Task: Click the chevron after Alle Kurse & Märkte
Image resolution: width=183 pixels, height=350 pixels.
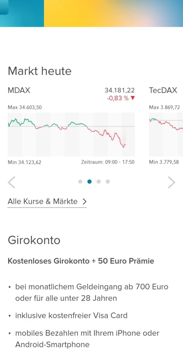Action: tap(84, 201)
